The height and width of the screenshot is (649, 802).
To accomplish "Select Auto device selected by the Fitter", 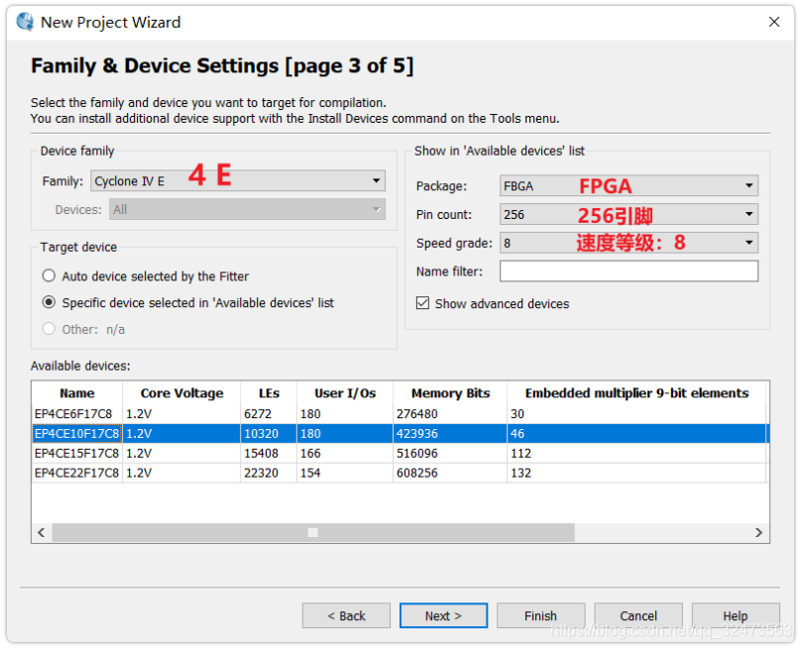I will tap(50, 276).
